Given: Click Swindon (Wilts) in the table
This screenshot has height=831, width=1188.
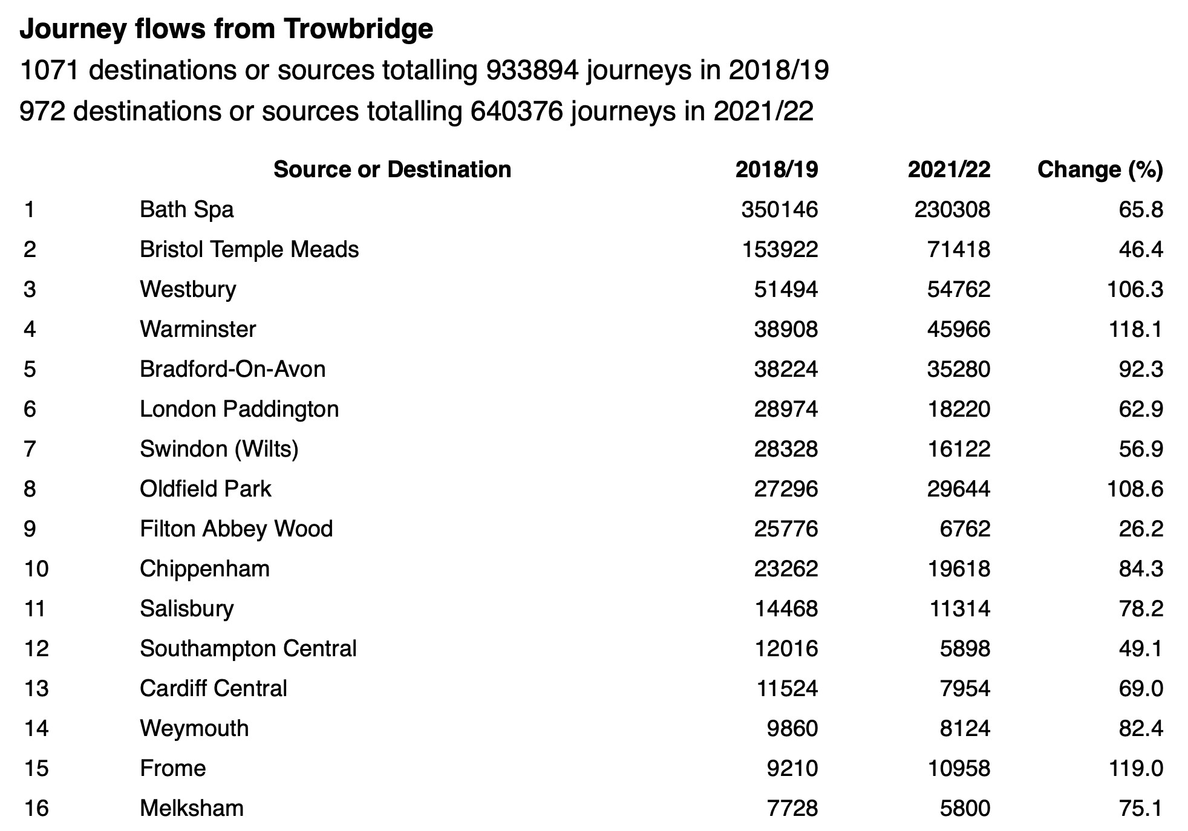Looking at the screenshot, I should pyautogui.click(x=219, y=449).
